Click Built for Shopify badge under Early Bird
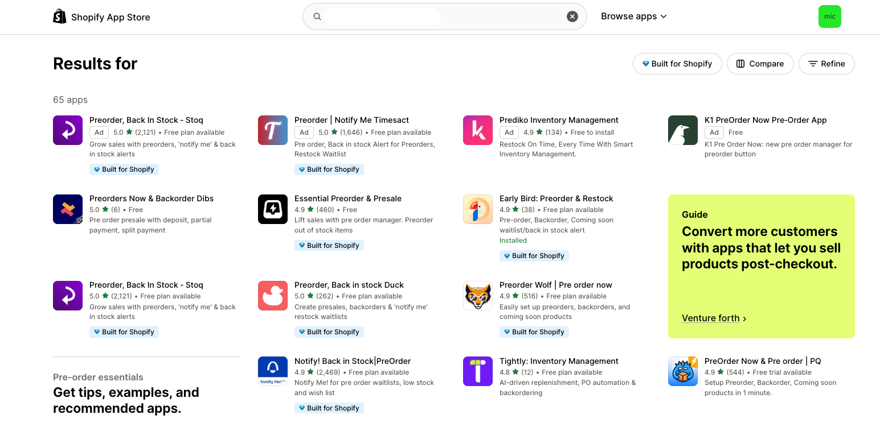The image size is (880, 427). tap(534, 256)
